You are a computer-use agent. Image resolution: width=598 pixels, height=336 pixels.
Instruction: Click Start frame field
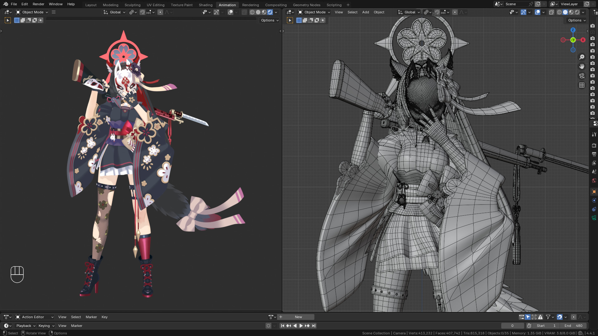[x=546, y=326]
